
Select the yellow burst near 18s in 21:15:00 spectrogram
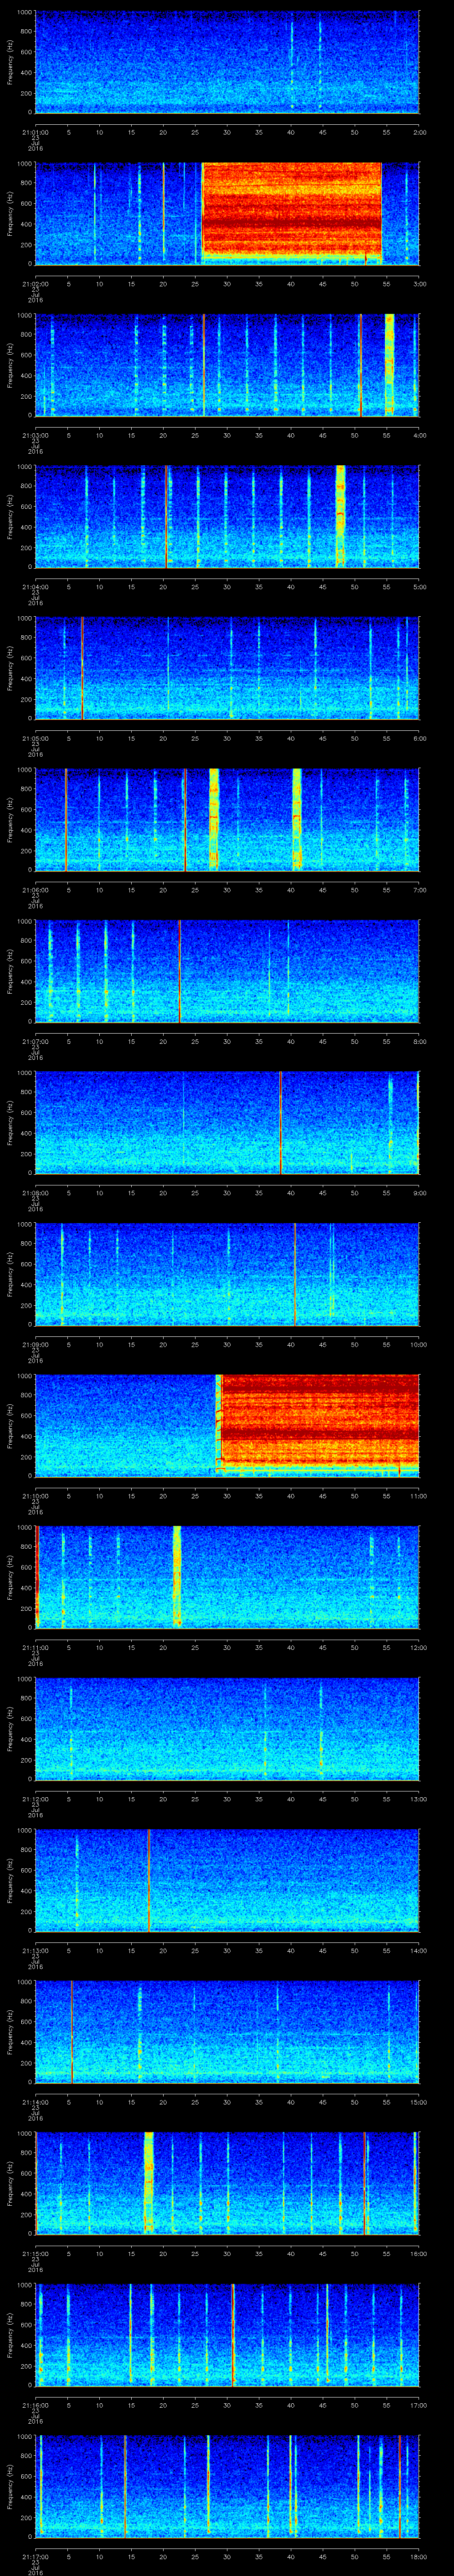click(149, 2183)
